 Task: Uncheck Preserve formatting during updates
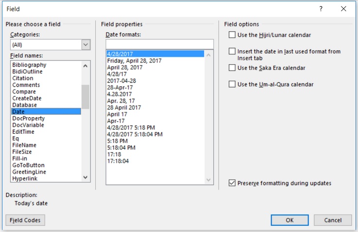232,183
